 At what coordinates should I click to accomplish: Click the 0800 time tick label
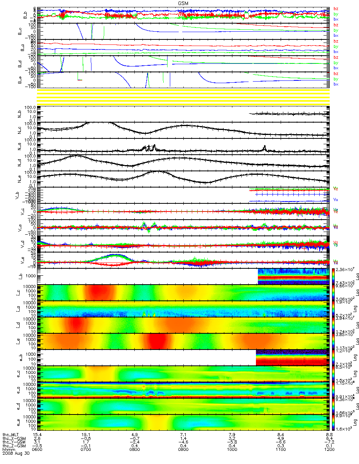(x=134, y=450)
